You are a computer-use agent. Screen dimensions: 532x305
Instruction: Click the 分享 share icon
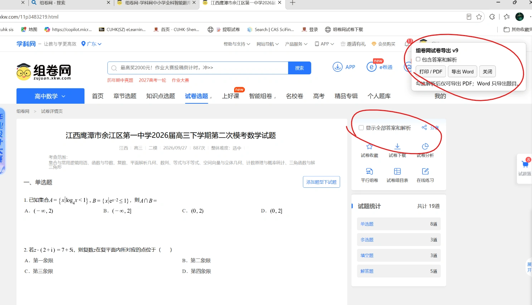[x=424, y=127]
